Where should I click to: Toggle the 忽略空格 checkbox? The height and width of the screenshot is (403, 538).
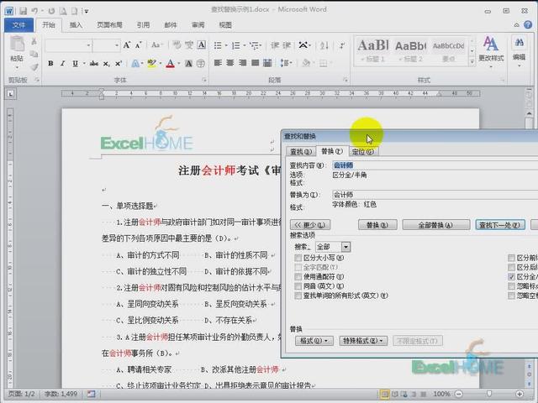511,296
